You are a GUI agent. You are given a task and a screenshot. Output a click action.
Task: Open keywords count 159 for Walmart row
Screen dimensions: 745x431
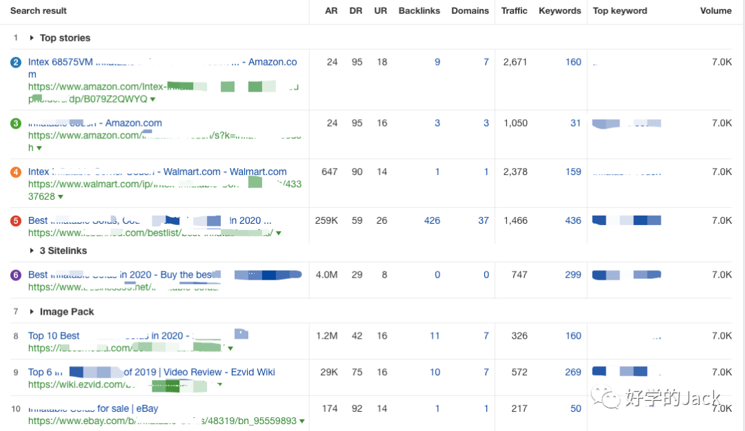coord(573,172)
